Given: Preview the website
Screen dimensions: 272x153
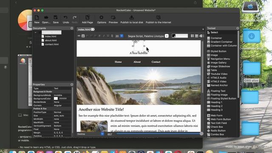Looking at the screenshot, I should [113, 19].
